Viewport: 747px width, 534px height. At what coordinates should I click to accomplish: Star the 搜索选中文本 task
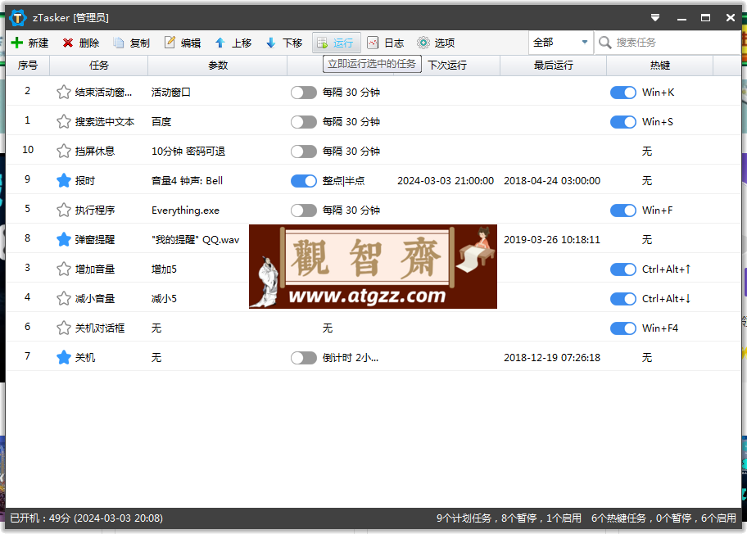coord(63,121)
